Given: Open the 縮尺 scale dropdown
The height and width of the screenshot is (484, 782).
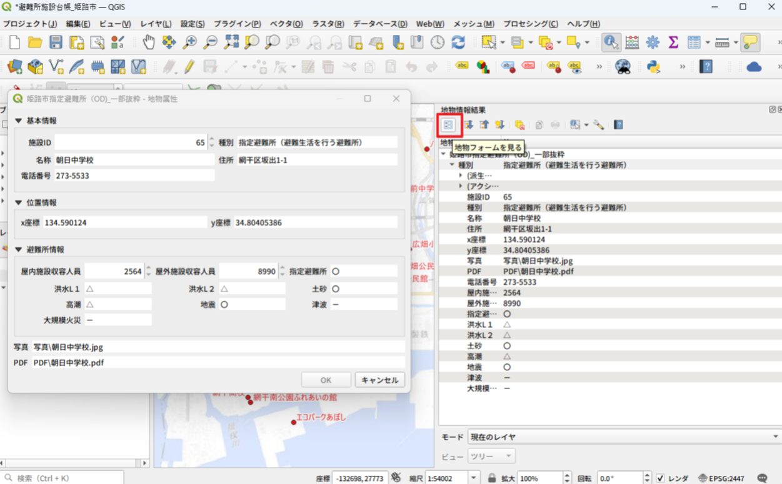Looking at the screenshot, I should coord(473,478).
